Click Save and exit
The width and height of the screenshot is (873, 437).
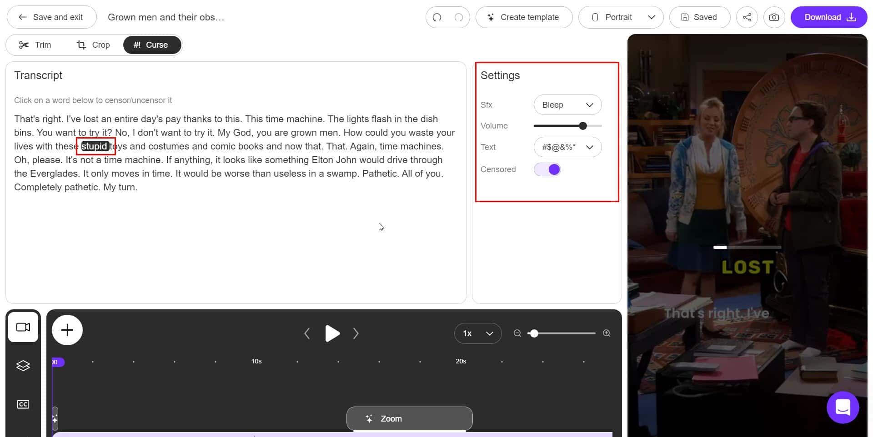(51, 17)
